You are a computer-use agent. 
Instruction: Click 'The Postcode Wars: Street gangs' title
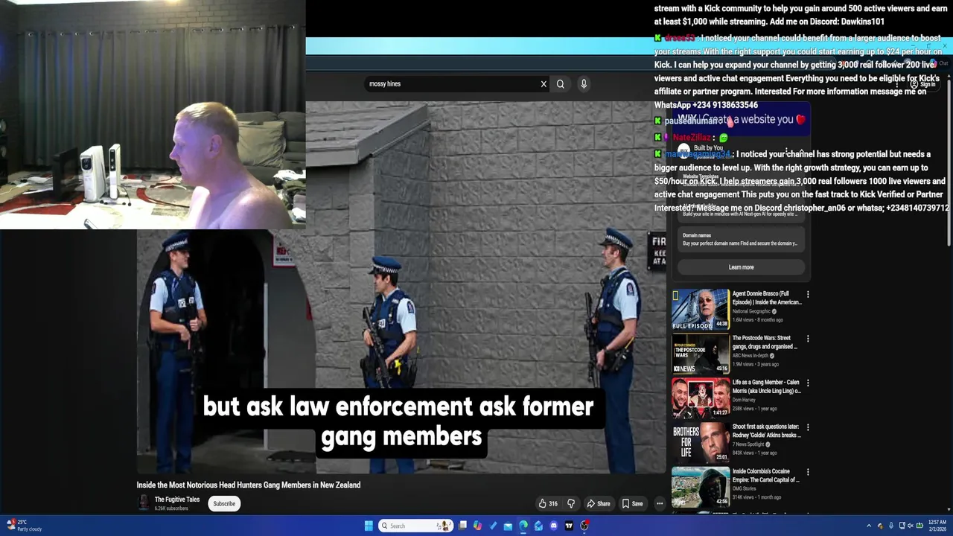(765, 342)
